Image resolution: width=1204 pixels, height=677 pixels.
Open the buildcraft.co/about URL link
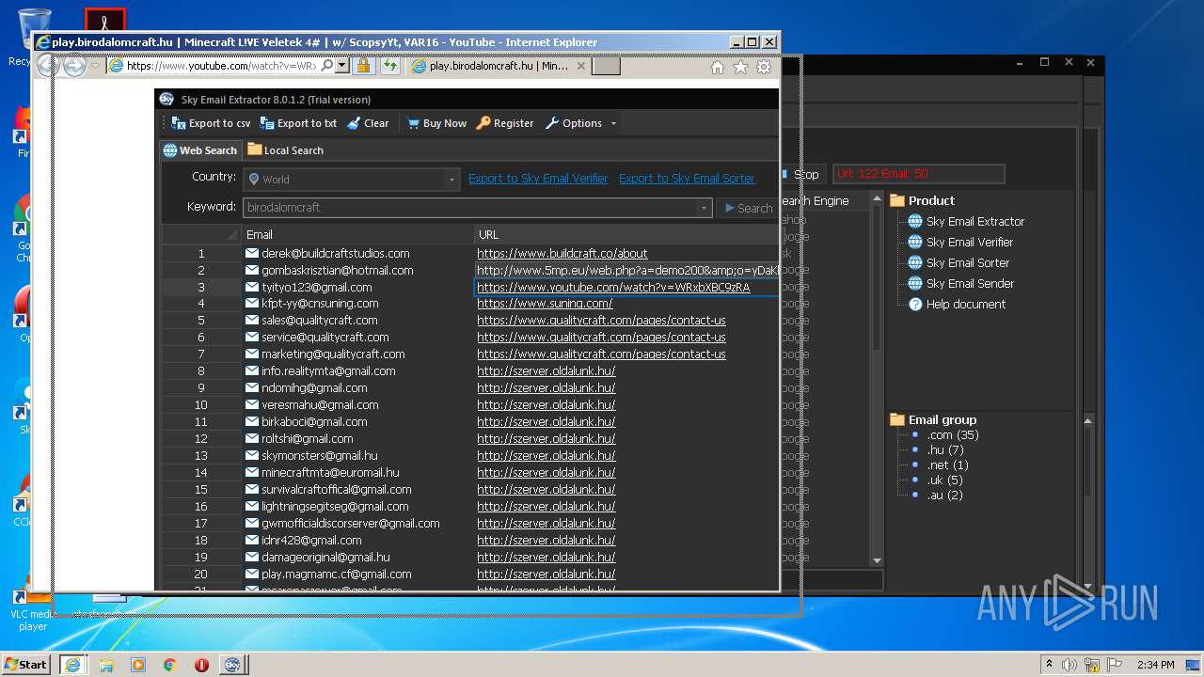[x=562, y=253]
